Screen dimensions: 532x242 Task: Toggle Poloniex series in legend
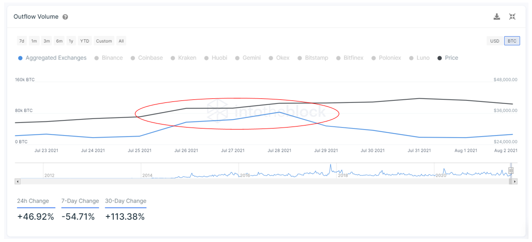[x=387, y=58]
